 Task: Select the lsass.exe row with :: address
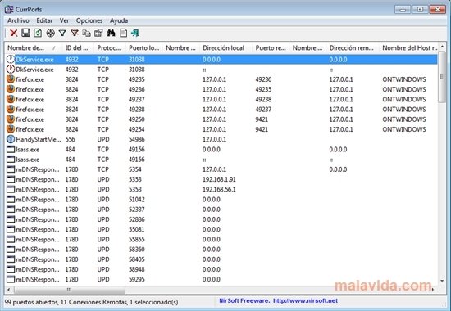coord(221,160)
